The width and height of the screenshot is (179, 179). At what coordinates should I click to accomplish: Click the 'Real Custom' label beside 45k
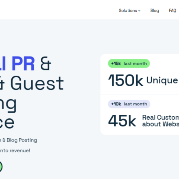click(x=161, y=118)
